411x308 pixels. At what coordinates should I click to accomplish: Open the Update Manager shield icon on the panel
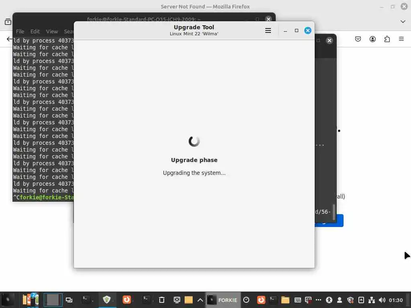107,300
